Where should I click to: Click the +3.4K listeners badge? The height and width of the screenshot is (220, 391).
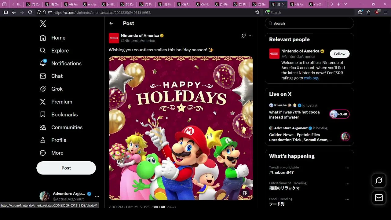pyautogui.click(x=339, y=114)
